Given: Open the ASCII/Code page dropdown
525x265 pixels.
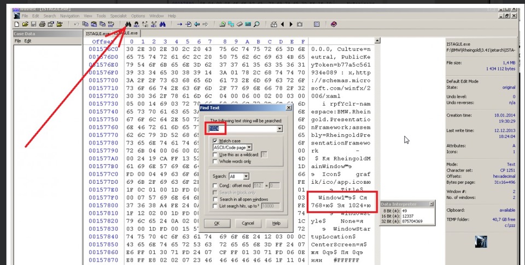Looking at the screenshot, I should pyautogui.click(x=249, y=147).
